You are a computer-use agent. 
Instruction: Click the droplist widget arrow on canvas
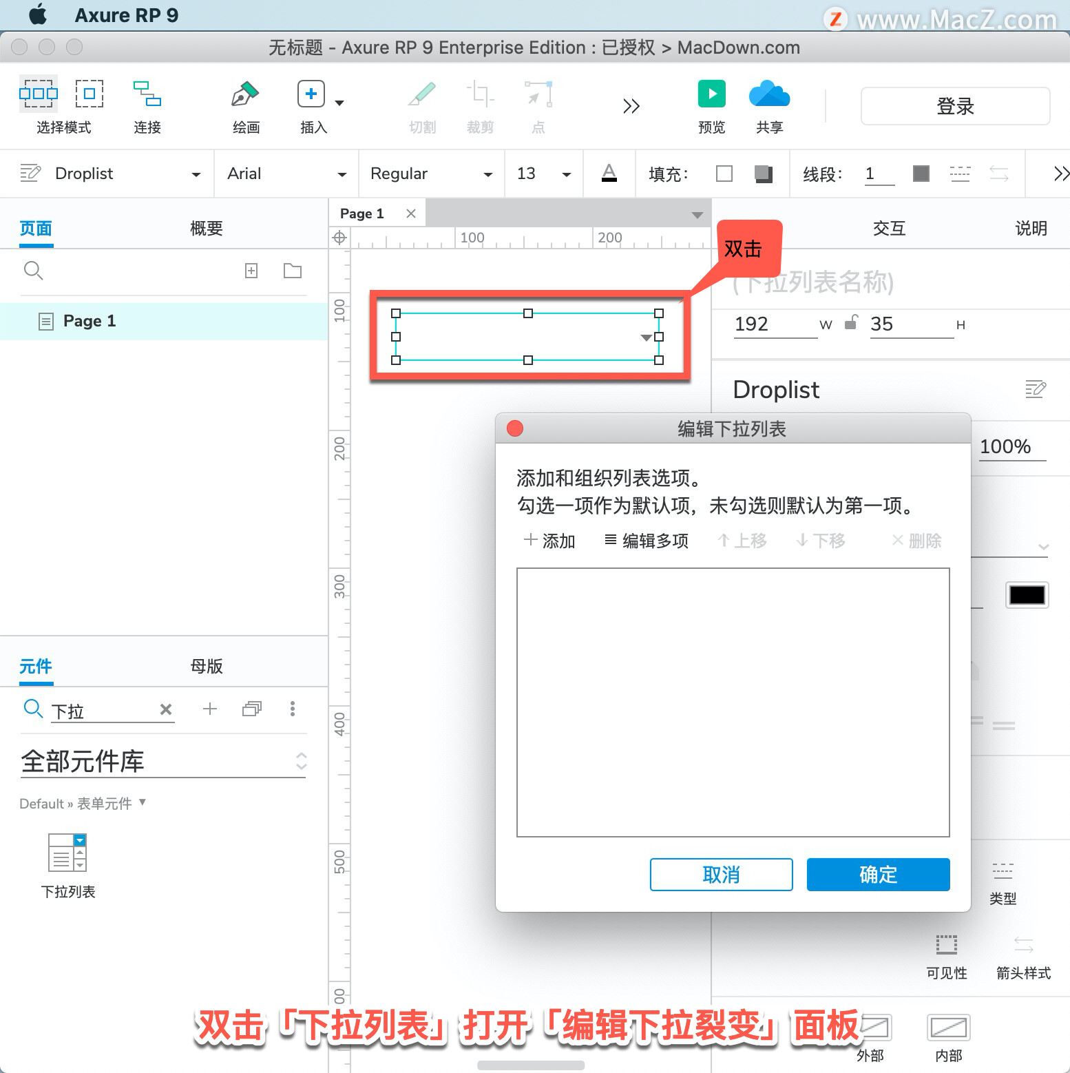click(646, 337)
